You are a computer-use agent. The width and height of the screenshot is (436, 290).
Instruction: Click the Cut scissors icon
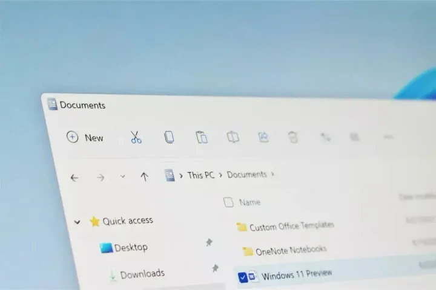[x=136, y=138]
